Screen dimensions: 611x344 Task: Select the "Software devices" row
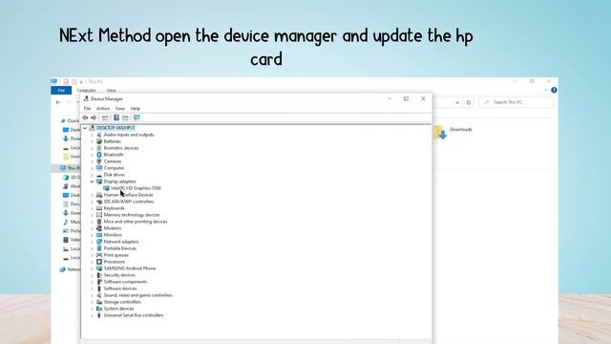(120, 289)
